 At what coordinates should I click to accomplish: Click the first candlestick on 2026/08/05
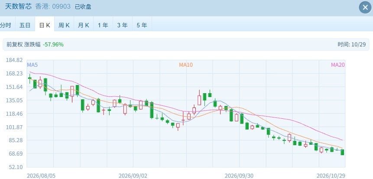point(30,78)
